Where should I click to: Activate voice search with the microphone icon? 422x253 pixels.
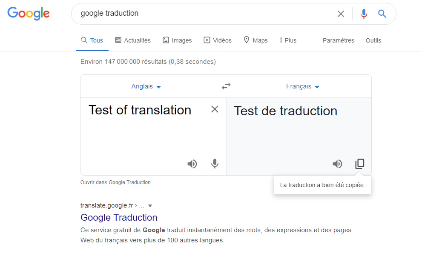[x=363, y=13]
